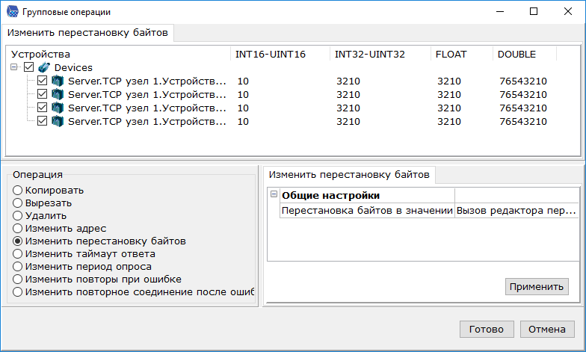Click the INT16-UINT16 column header
Image resolution: width=586 pixels, height=352 pixels.
coord(280,54)
